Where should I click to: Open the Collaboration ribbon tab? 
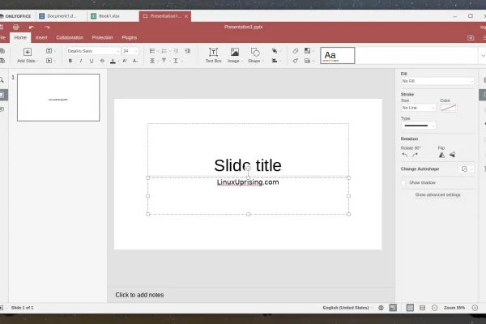(70, 37)
